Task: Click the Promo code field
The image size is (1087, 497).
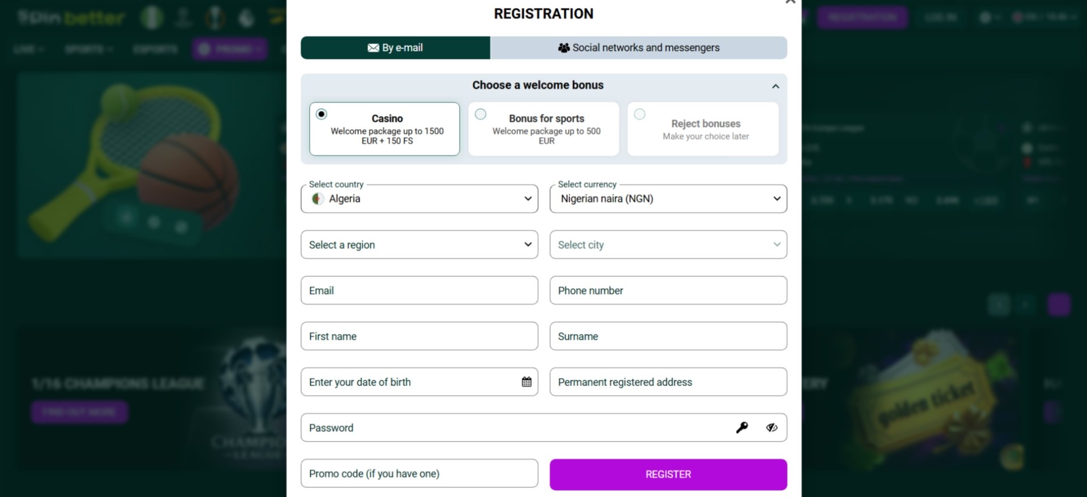Action: [419, 473]
